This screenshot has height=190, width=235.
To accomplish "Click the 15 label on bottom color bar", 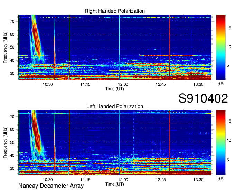I will (x=229, y=121).
